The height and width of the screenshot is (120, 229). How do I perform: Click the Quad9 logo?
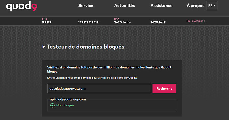(22, 6)
